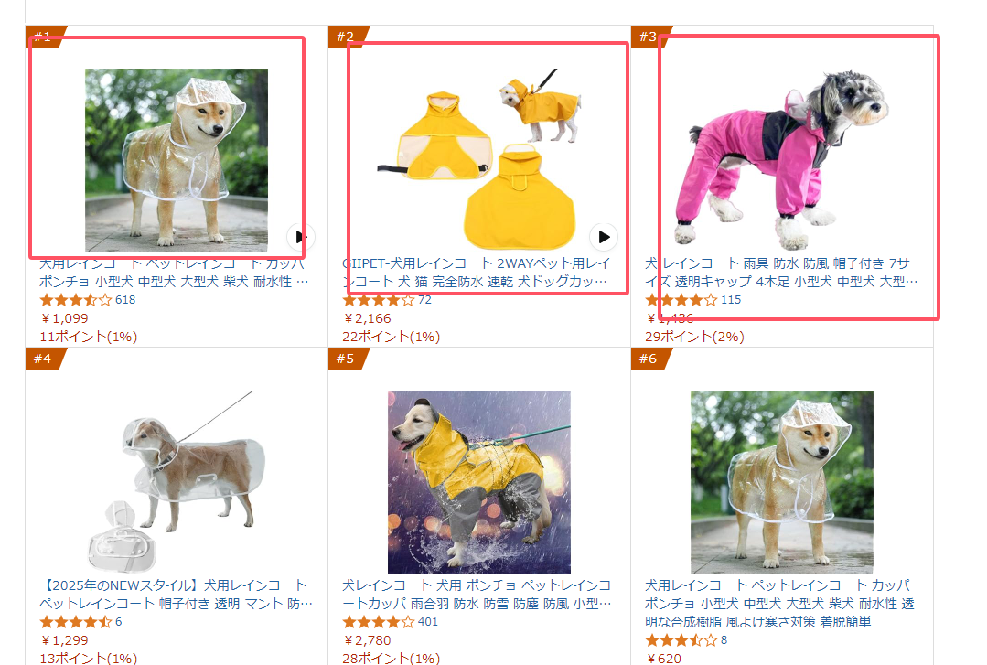Open the 7-size four-leg raincoat title link

point(780,272)
